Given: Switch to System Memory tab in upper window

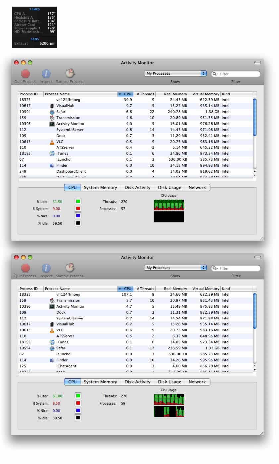Looking at the screenshot, I should point(100,187).
